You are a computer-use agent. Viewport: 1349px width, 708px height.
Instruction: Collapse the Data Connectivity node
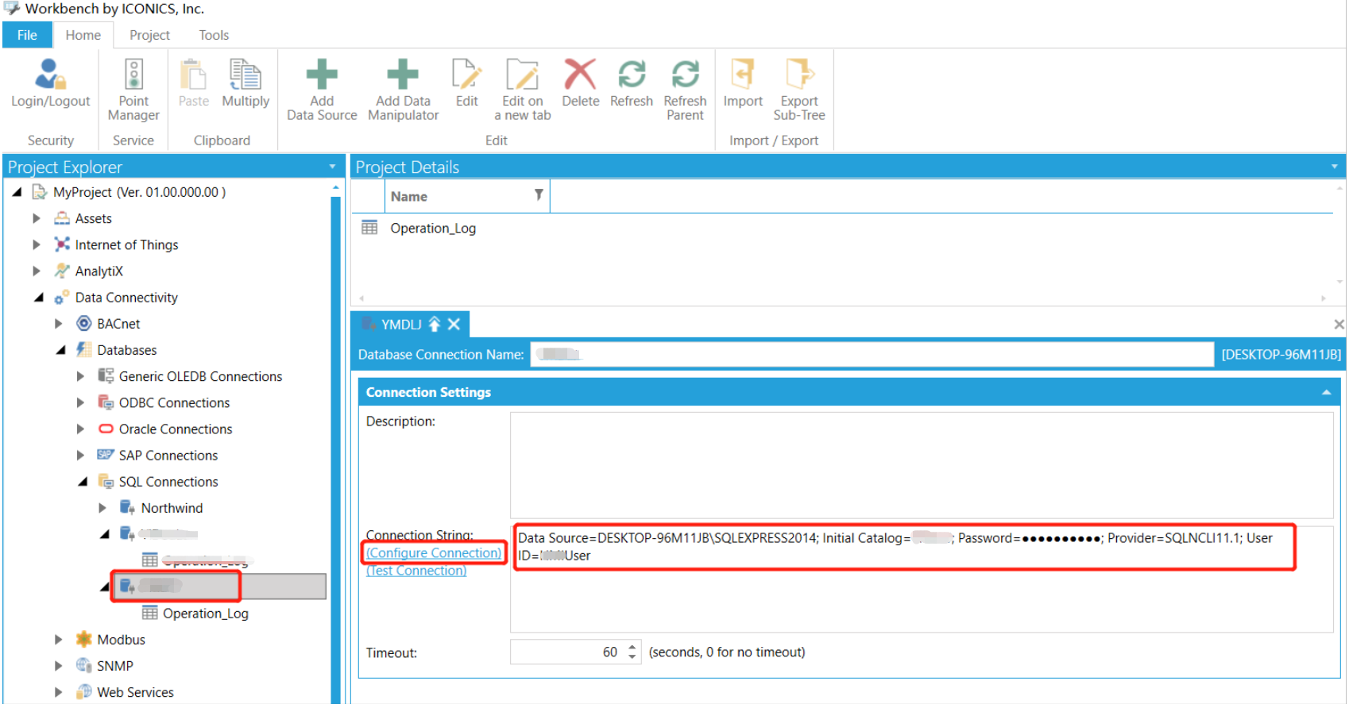pos(38,298)
